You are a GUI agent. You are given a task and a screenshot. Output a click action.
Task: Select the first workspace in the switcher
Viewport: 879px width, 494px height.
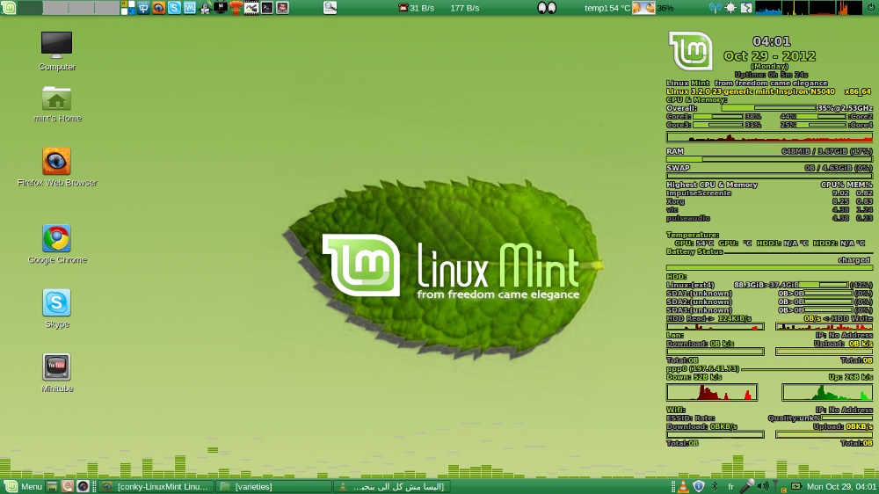pos(30,8)
